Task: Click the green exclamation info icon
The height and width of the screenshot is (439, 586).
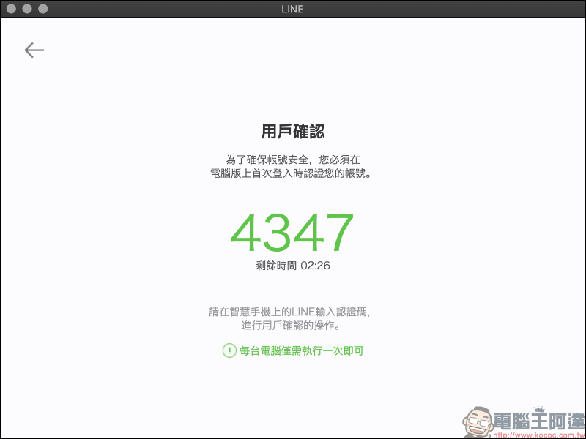Action: tap(229, 350)
